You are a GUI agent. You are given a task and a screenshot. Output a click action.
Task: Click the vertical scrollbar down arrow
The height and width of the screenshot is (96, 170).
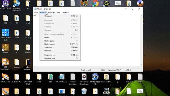point(141,65)
